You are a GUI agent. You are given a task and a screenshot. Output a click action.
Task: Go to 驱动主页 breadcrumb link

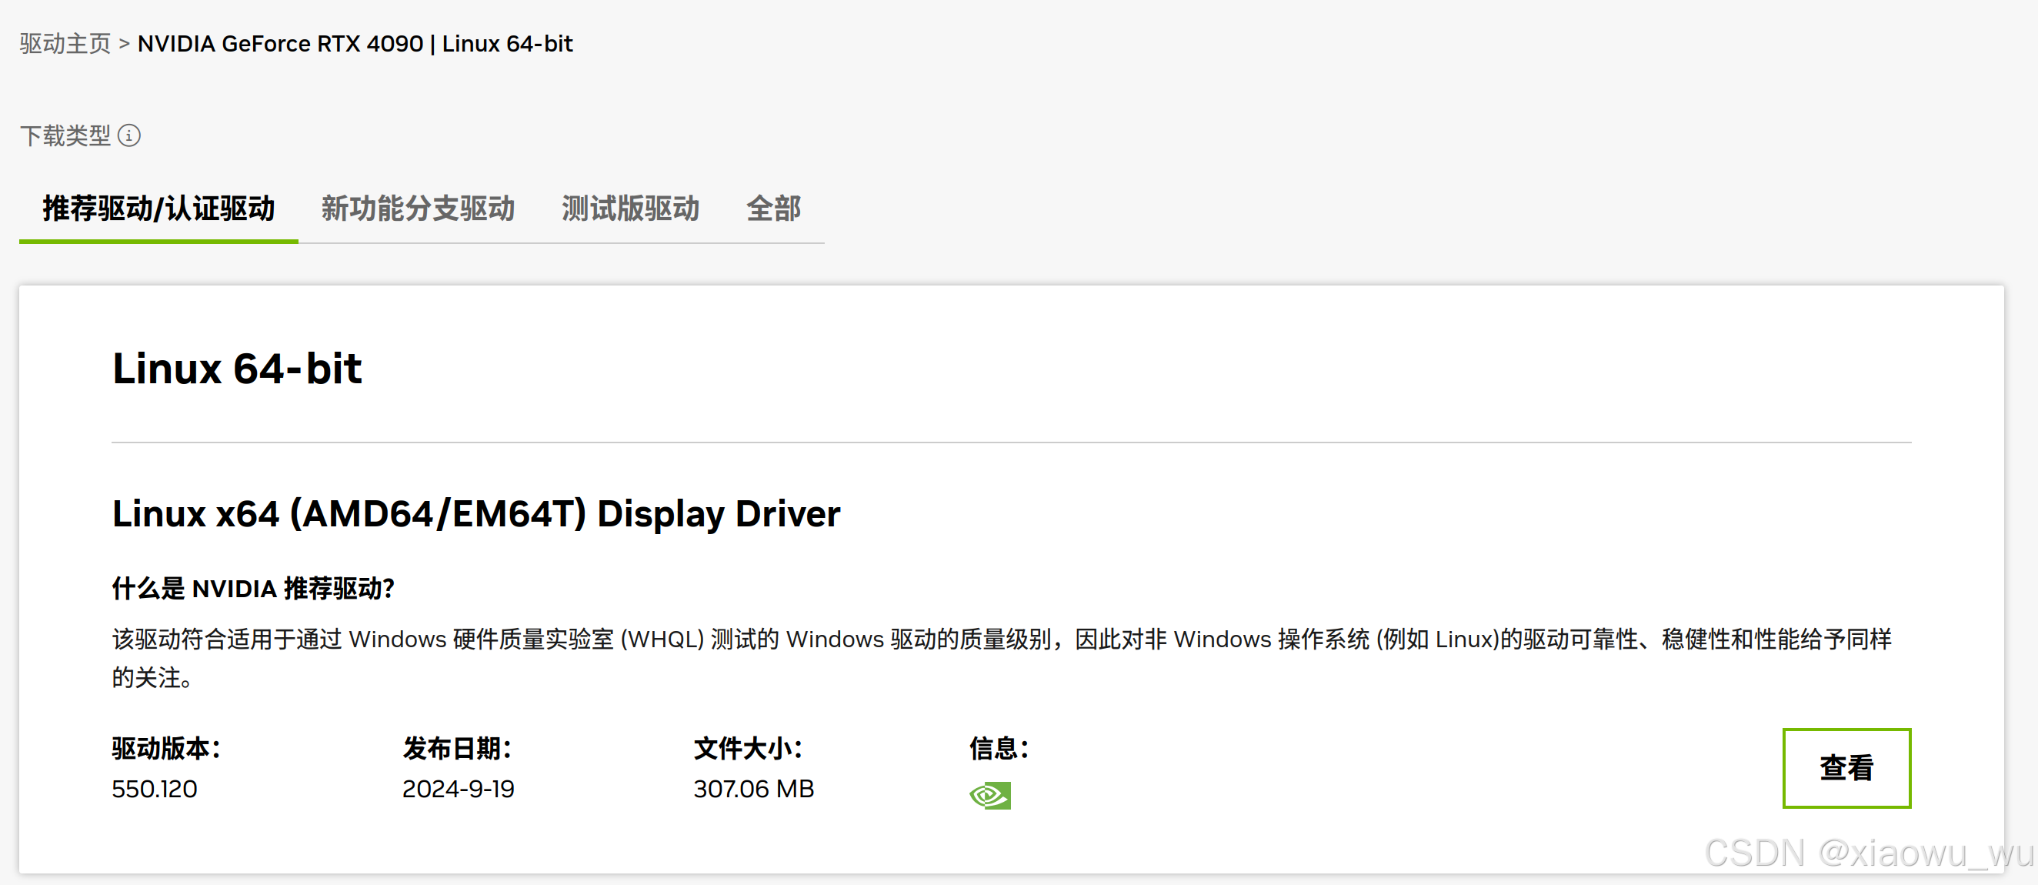click(65, 44)
